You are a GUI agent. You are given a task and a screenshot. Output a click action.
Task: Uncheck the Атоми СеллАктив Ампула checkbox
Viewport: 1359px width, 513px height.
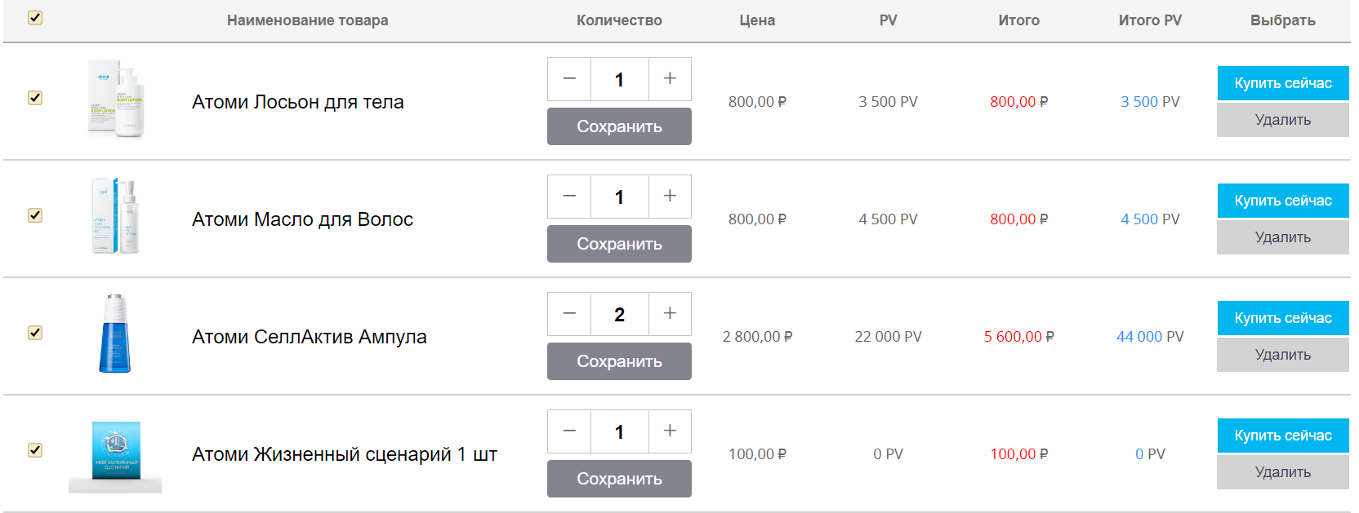point(35,333)
